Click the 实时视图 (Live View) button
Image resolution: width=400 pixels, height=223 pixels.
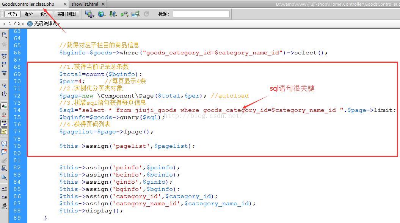pyautogui.click(x=67, y=14)
